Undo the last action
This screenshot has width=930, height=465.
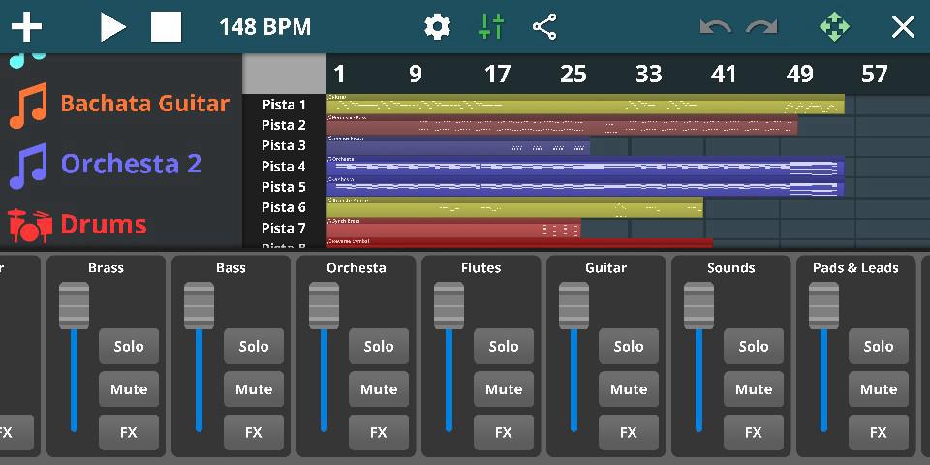tap(715, 27)
